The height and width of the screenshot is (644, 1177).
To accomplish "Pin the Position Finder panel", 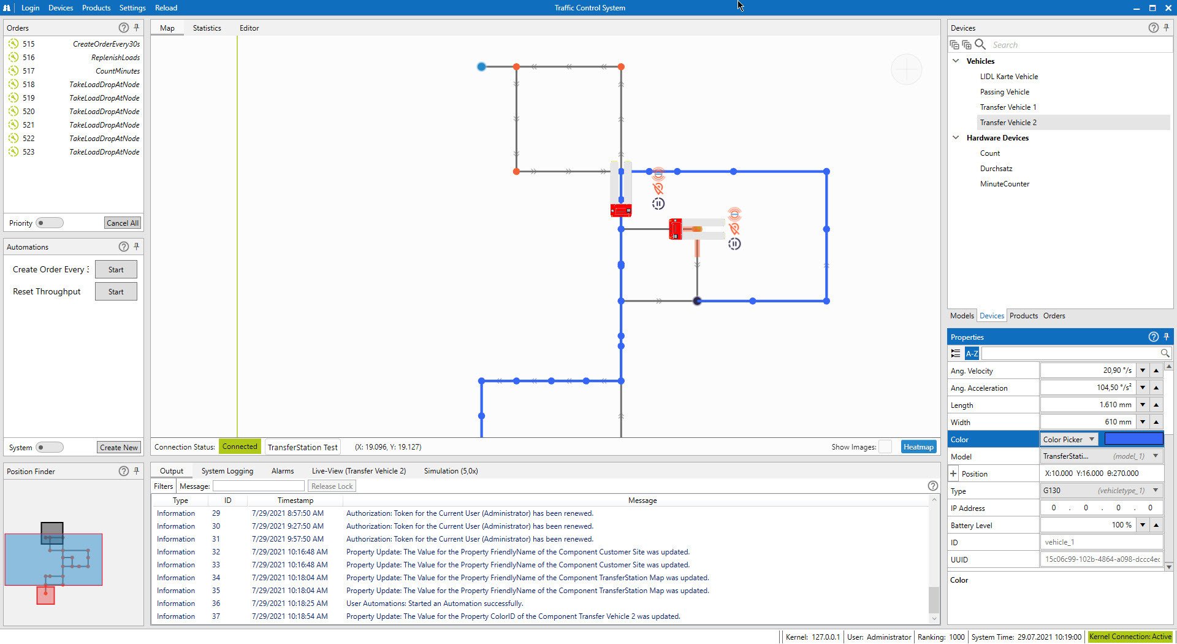I will point(137,471).
